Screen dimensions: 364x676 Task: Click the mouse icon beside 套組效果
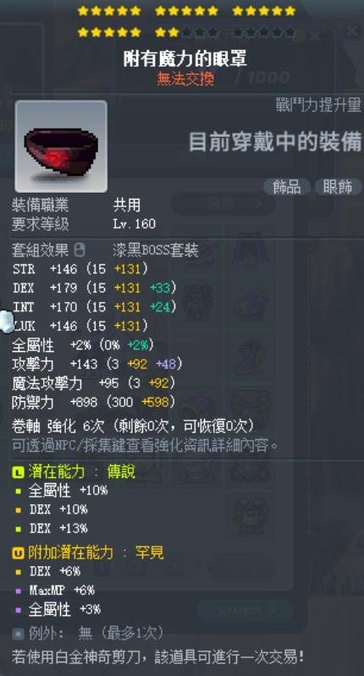point(80,250)
